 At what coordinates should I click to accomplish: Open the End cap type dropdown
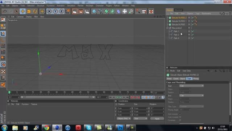point(191,95)
